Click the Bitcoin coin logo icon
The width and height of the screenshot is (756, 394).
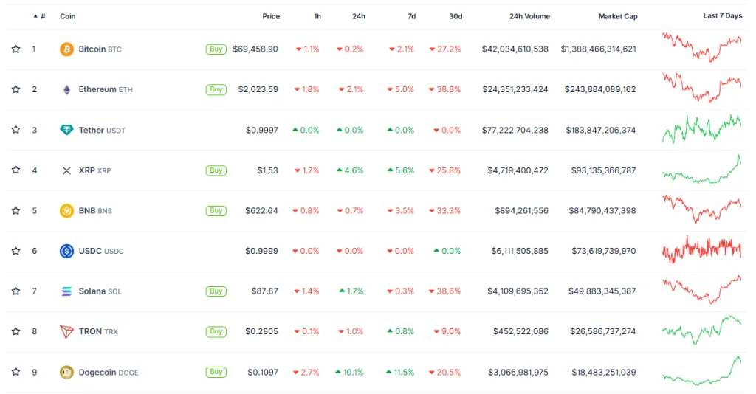click(x=66, y=49)
